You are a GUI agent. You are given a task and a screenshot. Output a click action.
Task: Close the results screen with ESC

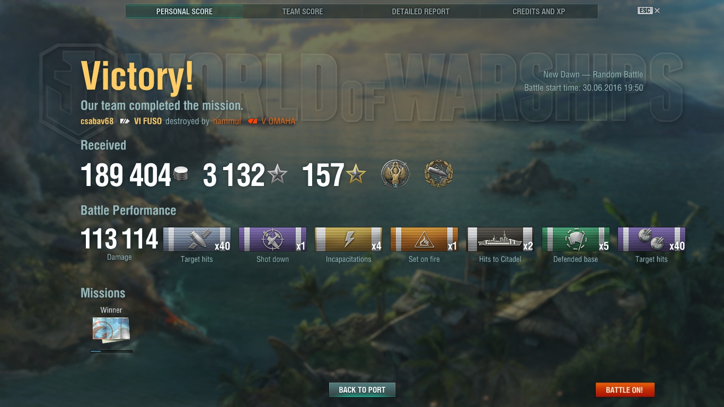(x=649, y=11)
